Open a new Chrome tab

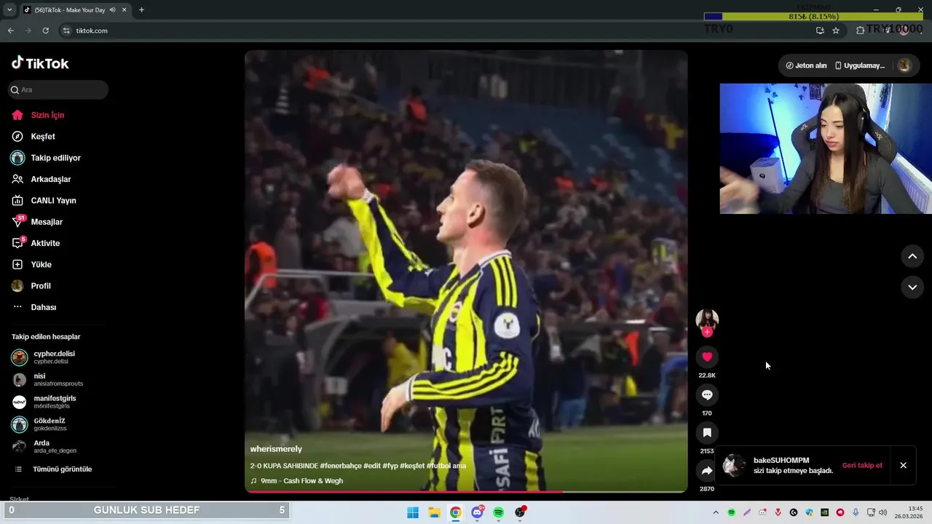[141, 10]
